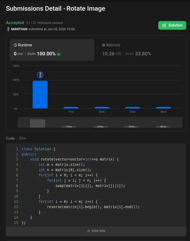
Task: Click the '21 / 21 testcases passed' text
Action: point(45,23)
